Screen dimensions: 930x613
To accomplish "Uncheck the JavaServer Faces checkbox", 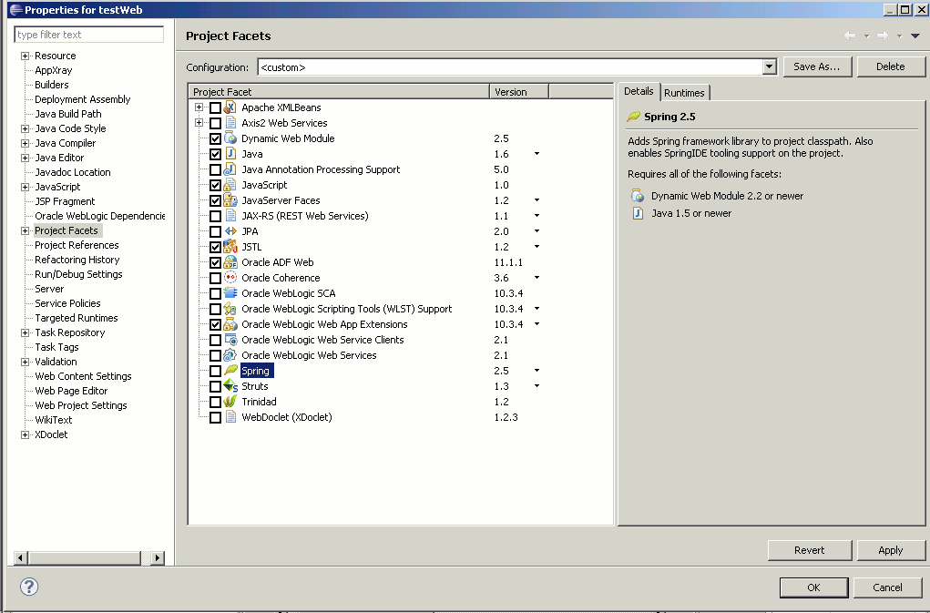I will 215,201.
